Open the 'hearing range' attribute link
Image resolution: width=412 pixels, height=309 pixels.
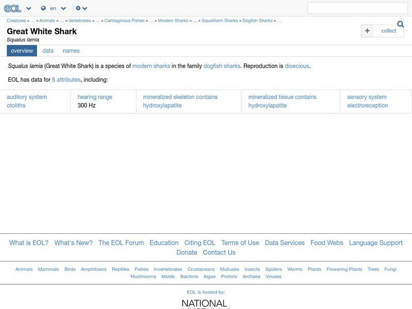[95, 97]
